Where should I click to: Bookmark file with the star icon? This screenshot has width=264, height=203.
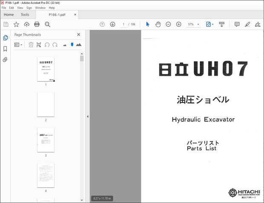pyautogui.click(x=16, y=24)
